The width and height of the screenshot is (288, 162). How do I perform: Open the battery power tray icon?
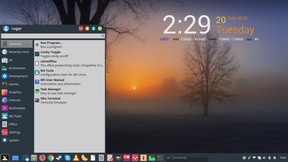coord(269,158)
